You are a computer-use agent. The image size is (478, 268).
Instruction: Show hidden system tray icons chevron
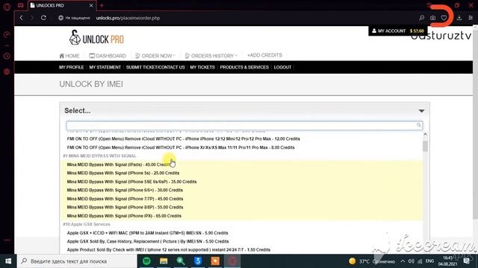point(403,261)
